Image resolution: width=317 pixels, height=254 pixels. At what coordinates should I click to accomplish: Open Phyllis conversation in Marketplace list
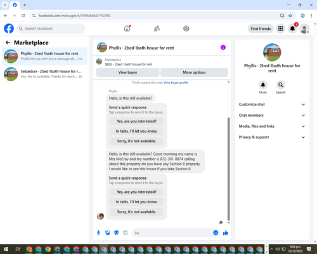pyautogui.click(x=44, y=57)
